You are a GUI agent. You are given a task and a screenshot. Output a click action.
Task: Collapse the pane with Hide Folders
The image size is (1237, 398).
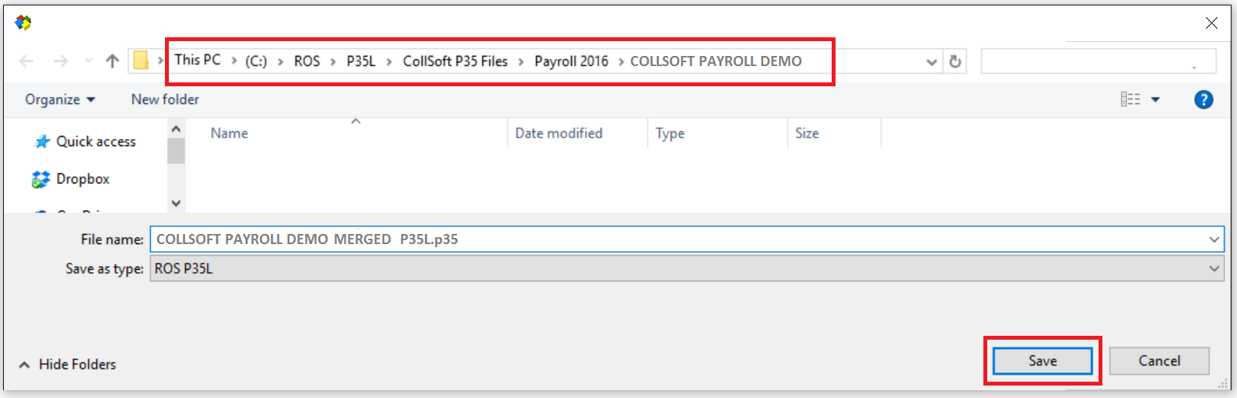pyautogui.click(x=68, y=365)
